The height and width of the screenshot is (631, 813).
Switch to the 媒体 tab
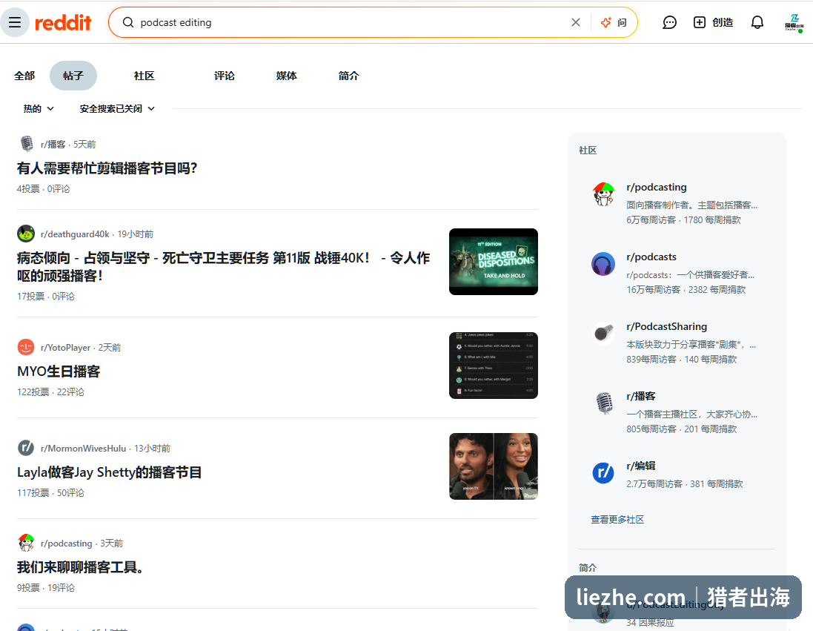pos(286,76)
